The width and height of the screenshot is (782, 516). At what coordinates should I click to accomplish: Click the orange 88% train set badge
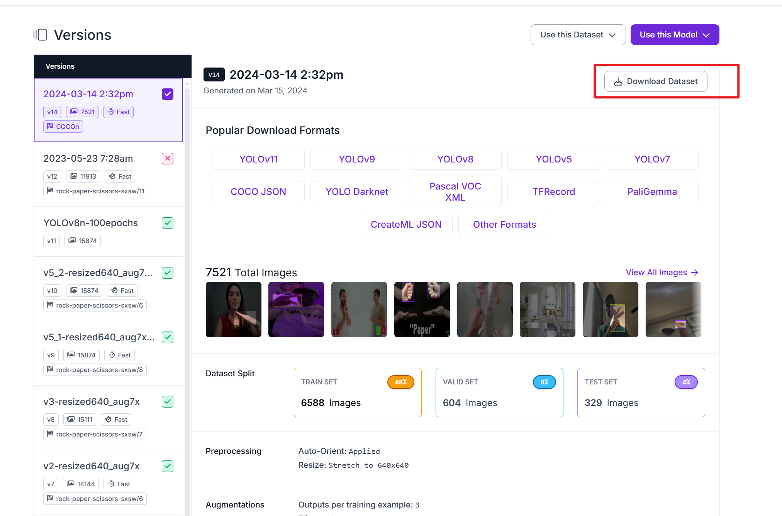click(x=400, y=382)
